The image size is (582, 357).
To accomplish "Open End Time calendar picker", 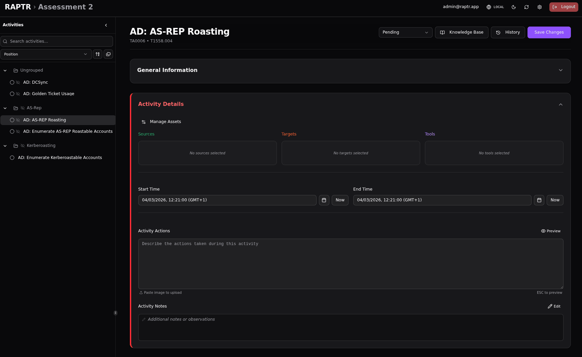I will coord(539,200).
